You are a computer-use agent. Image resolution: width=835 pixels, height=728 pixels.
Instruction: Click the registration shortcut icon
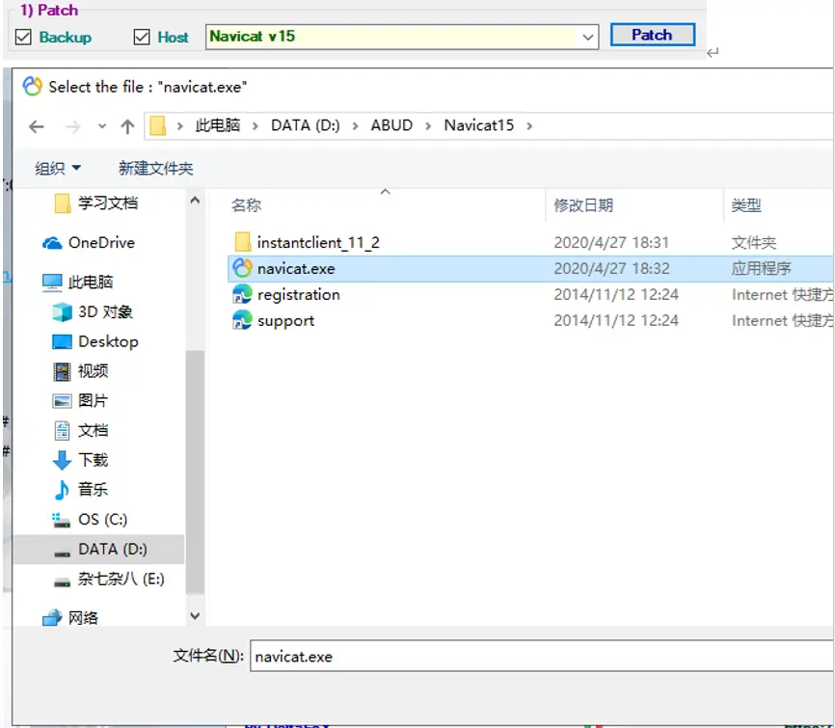[243, 294]
